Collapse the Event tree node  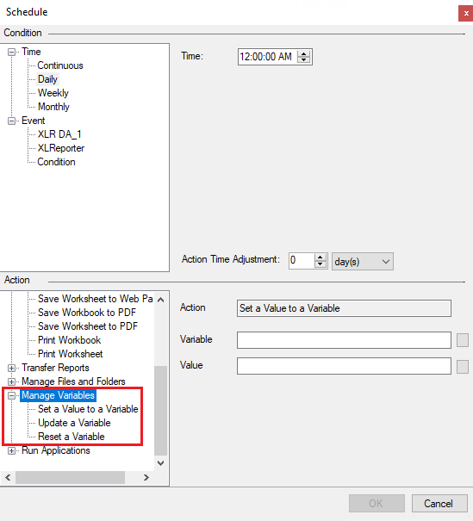12,121
